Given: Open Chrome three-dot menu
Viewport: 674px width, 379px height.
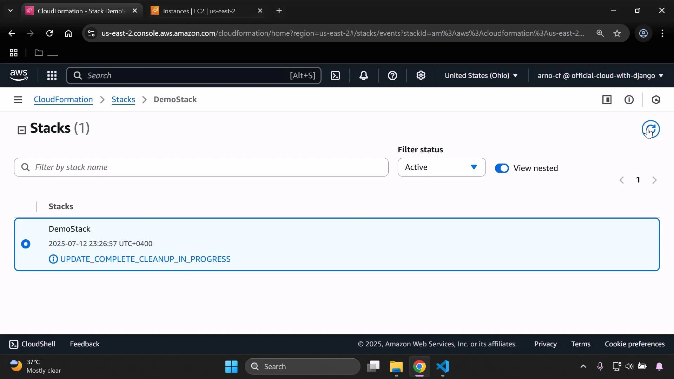Looking at the screenshot, I should point(662,33).
